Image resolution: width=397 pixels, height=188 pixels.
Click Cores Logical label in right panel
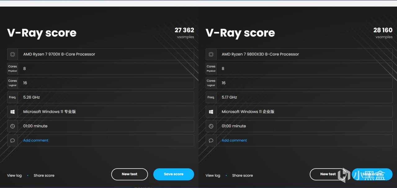(211, 83)
